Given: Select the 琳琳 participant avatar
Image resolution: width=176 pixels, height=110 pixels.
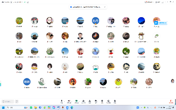Looking at the screenshot, I should click(x=27, y=82).
